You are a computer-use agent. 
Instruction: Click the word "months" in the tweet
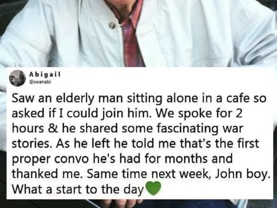[x=187, y=158]
